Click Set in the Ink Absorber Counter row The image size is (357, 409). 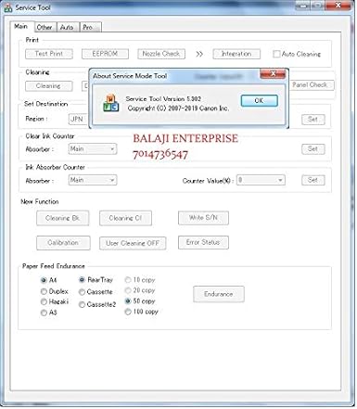click(312, 180)
